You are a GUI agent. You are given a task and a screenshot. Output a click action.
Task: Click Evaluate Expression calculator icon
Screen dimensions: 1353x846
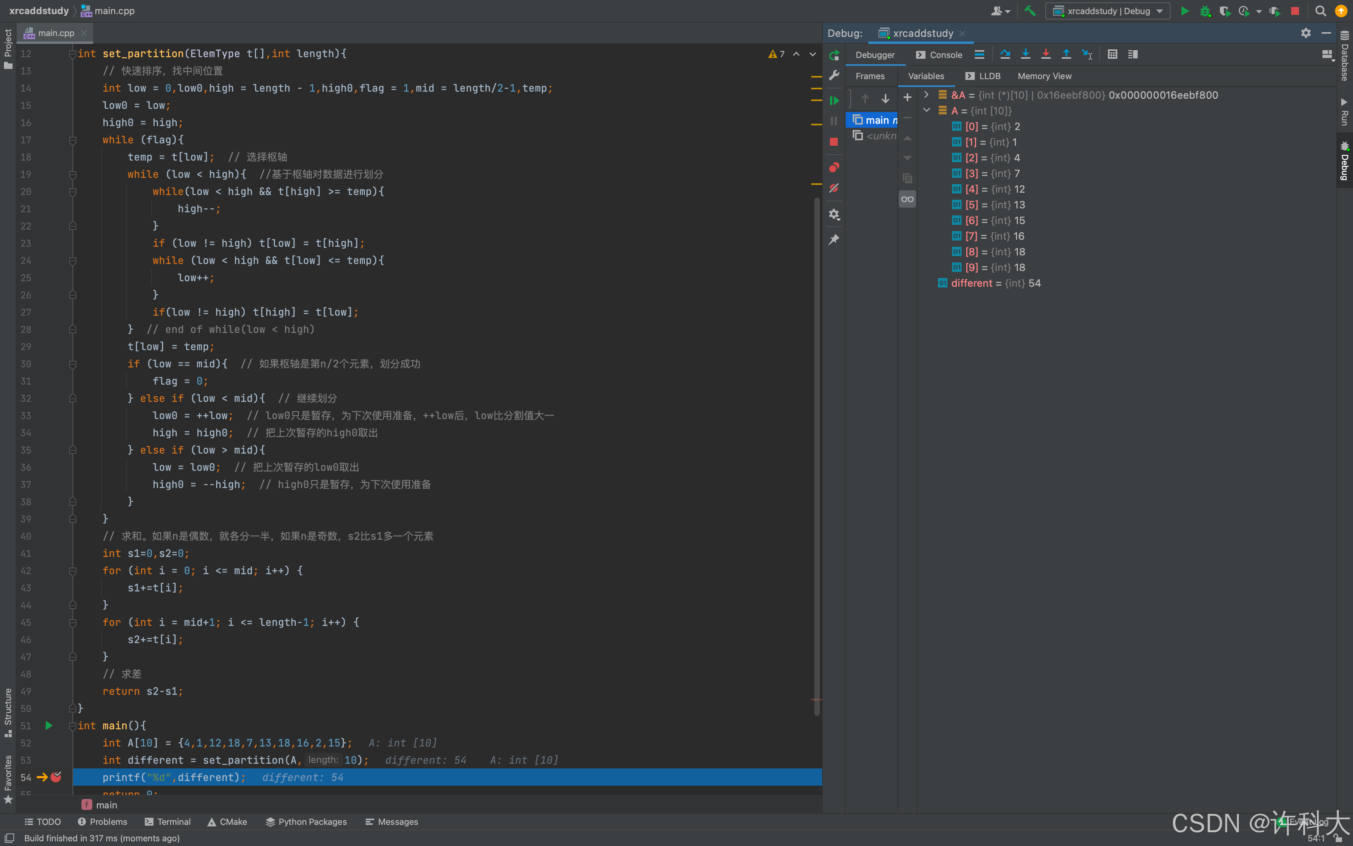(x=1112, y=54)
